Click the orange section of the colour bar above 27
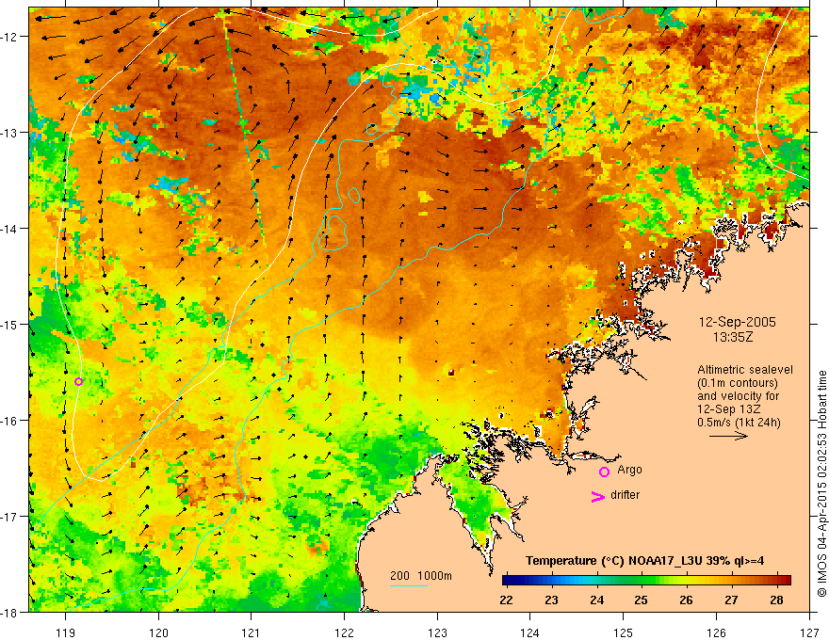This screenshot has width=829, height=640. (731, 580)
